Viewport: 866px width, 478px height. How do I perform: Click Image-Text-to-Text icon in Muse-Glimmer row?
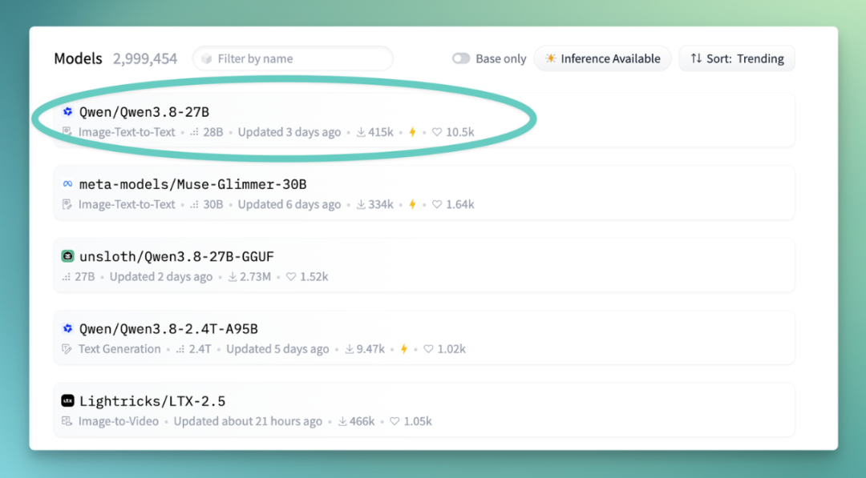pyautogui.click(x=67, y=204)
